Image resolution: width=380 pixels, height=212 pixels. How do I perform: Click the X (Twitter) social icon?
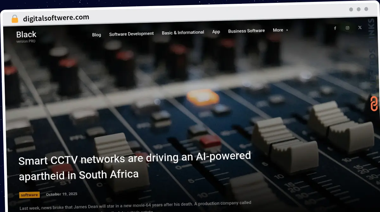[x=360, y=27]
